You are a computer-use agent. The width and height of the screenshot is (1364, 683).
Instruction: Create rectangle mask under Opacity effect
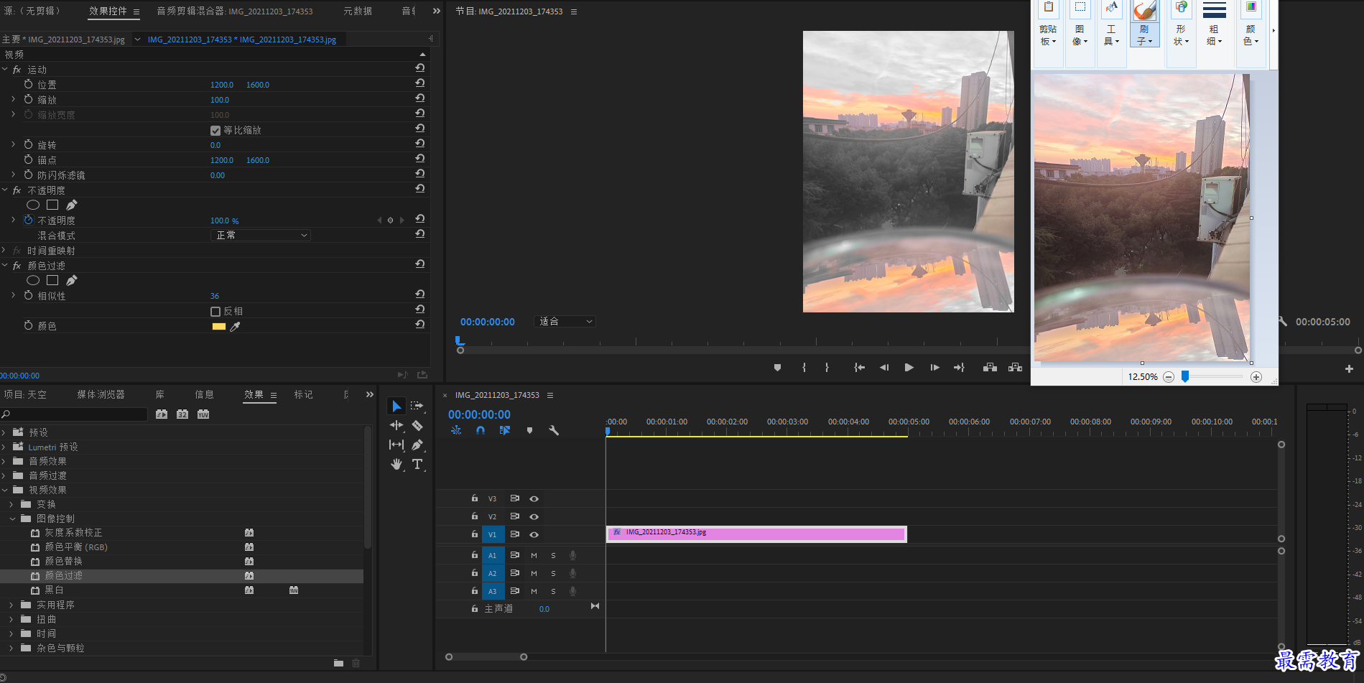coord(52,205)
